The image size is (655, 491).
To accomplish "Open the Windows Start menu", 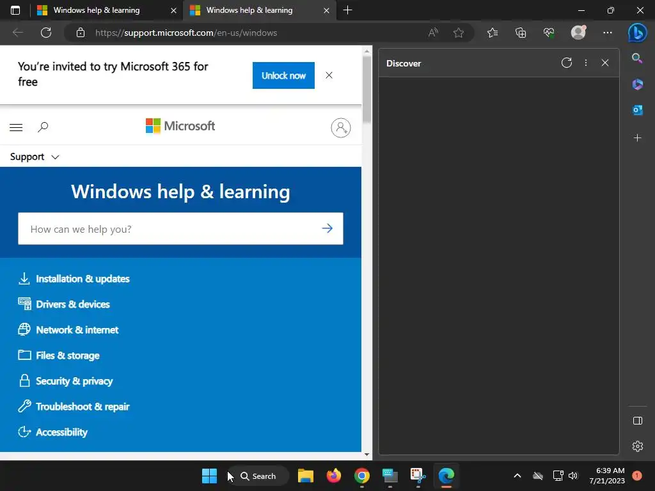I will point(209,476).
